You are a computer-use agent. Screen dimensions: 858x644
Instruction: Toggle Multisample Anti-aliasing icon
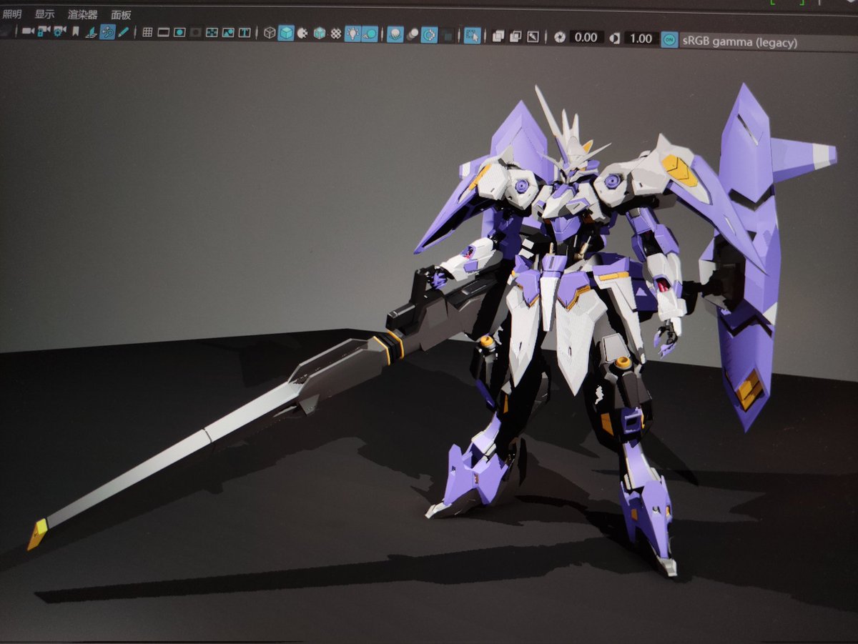(x=429, y=34)
